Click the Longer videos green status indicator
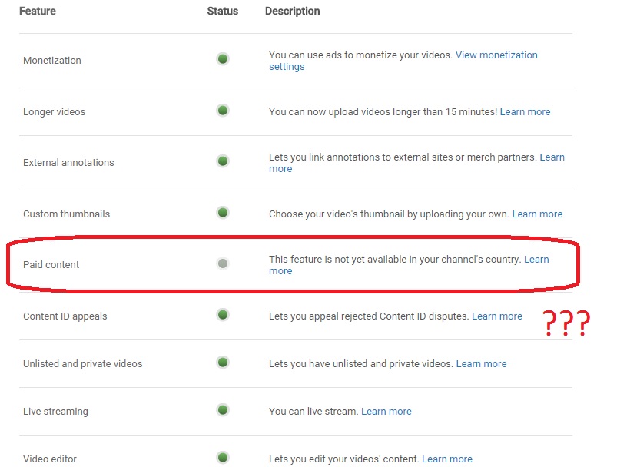The image size is (627, 467). [x=223, y=111]
